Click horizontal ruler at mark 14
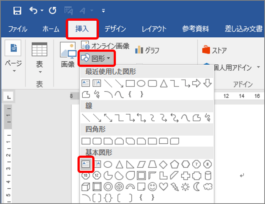 pos(242,96)
